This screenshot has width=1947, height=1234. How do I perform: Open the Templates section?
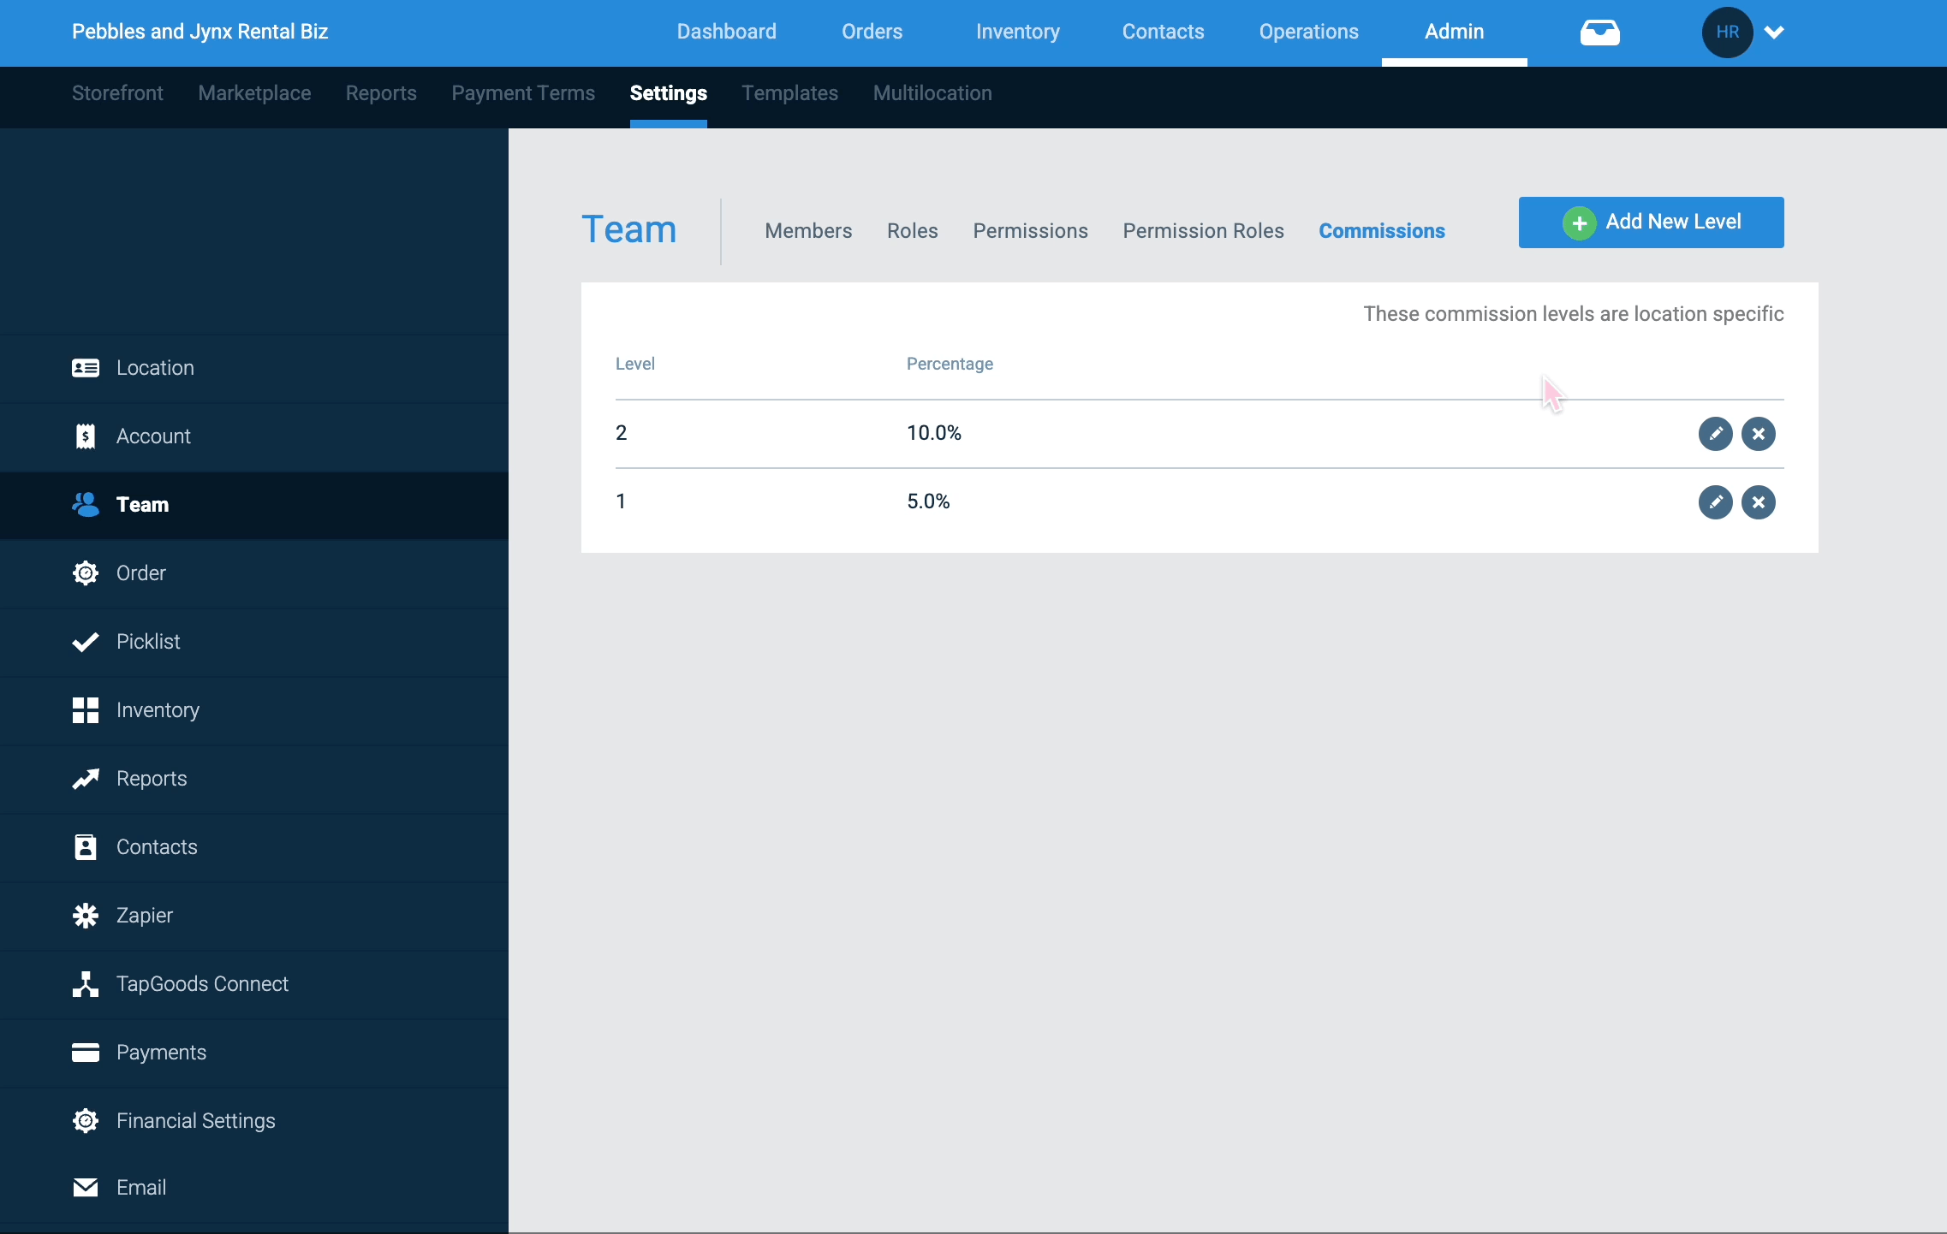789,93
